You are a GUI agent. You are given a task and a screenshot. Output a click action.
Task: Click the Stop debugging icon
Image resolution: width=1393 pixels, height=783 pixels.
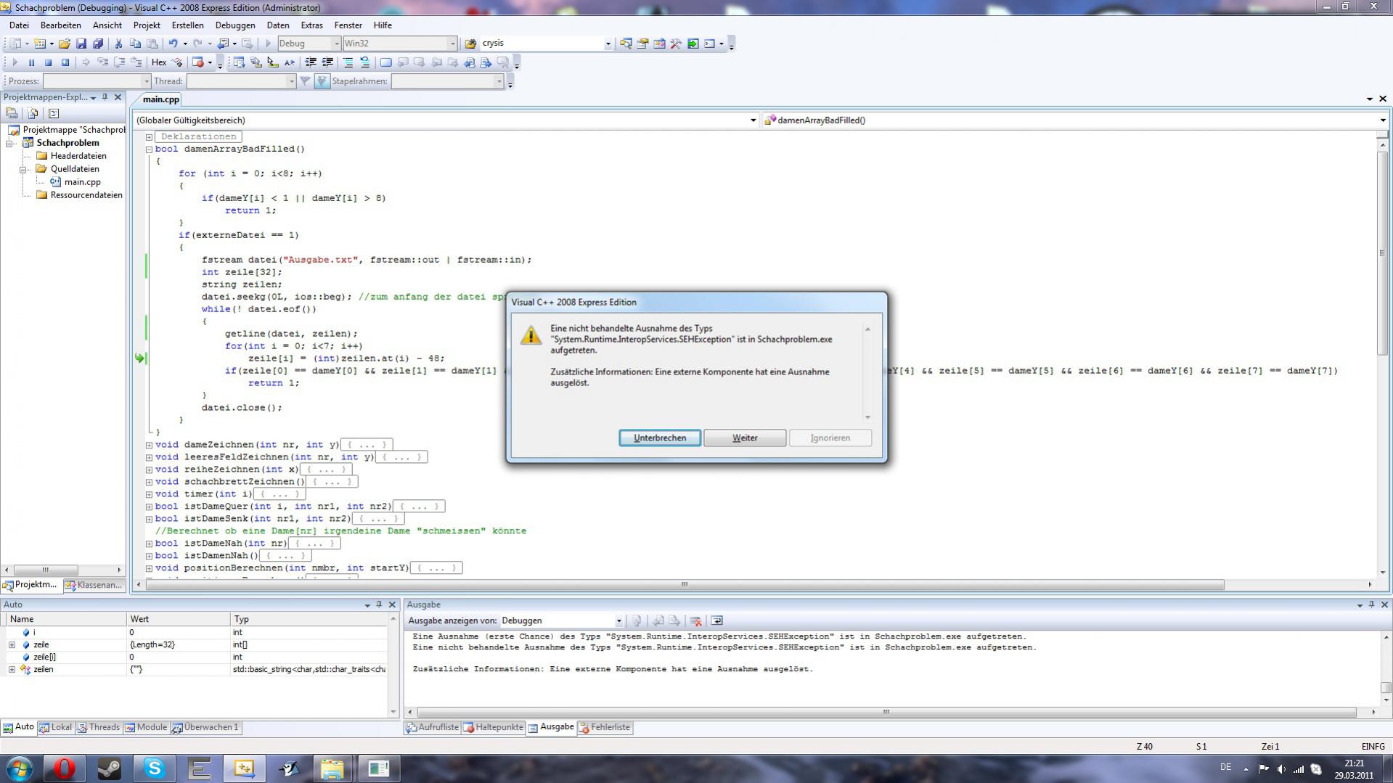48,62
